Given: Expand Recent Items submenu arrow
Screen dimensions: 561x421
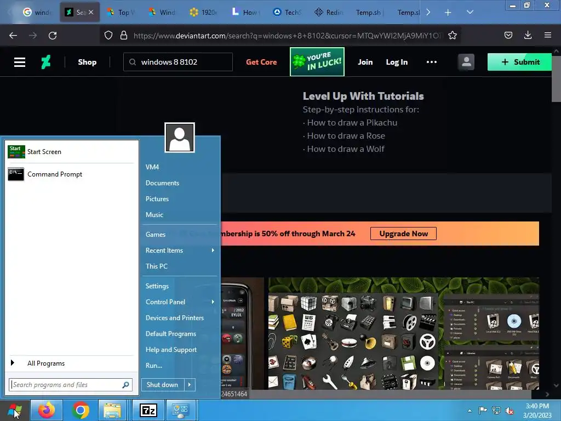Looking at the screenshot, I should tap(213, 250).
